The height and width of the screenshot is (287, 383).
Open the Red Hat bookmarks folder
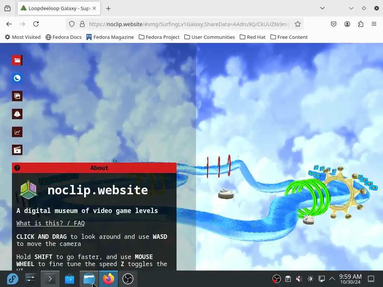click(x=252, y=37)
